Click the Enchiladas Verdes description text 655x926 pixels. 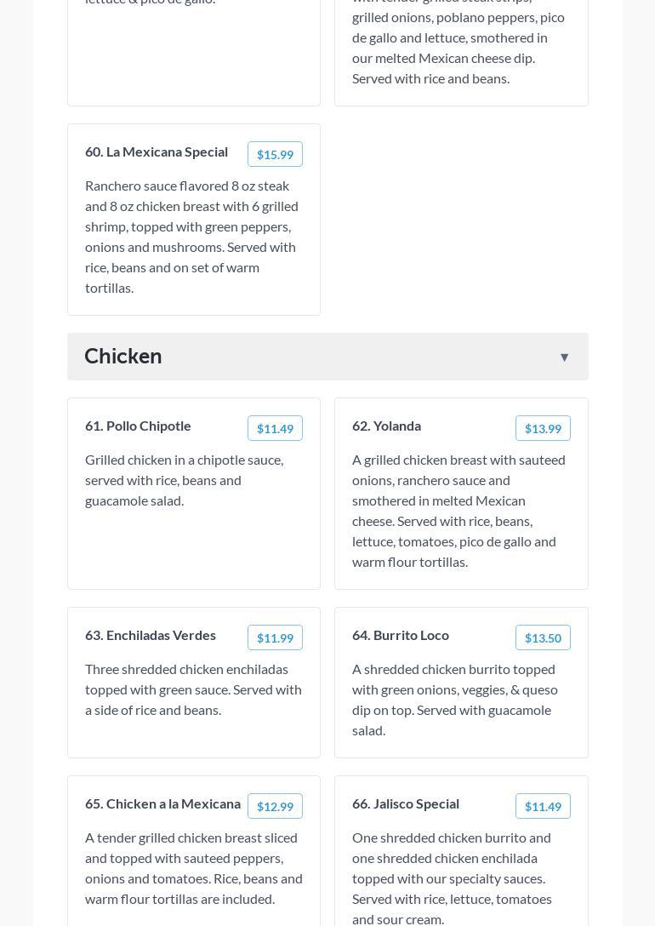(x=193, y=689)
